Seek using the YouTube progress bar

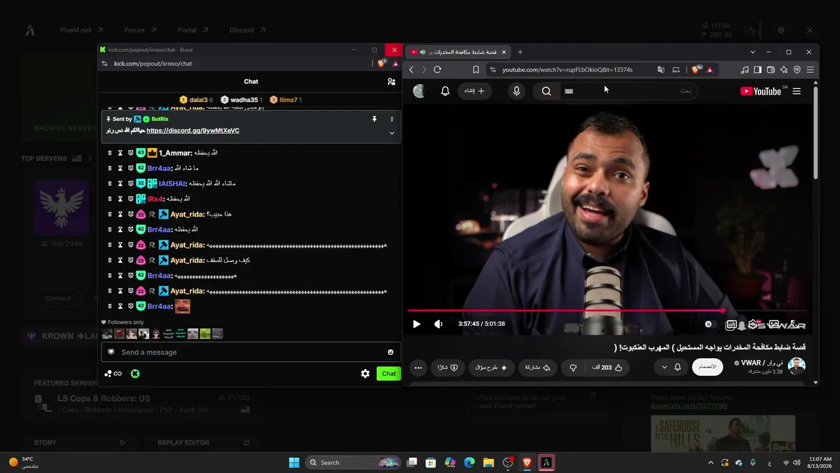[x=607, y=311]
